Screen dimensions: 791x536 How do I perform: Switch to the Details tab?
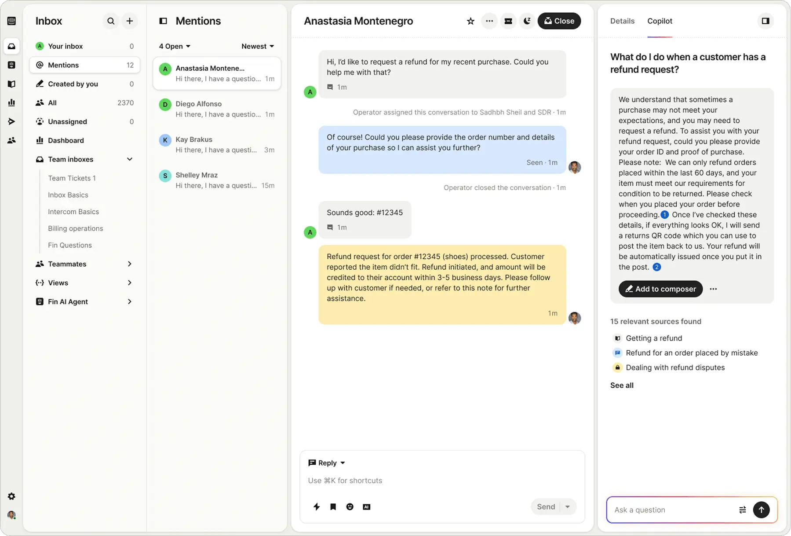pos(622,21)
